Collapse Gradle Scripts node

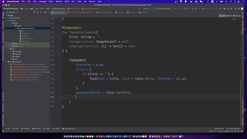(6, 62)
